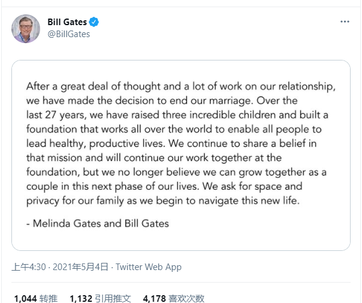Open Bill Gates' profile avatar photo
The height and width of the screenshot is (303, 362).
26,29
